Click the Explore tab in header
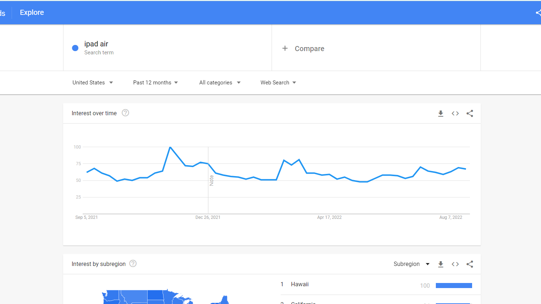Screen dimensions: 541x304 (32, 13)
